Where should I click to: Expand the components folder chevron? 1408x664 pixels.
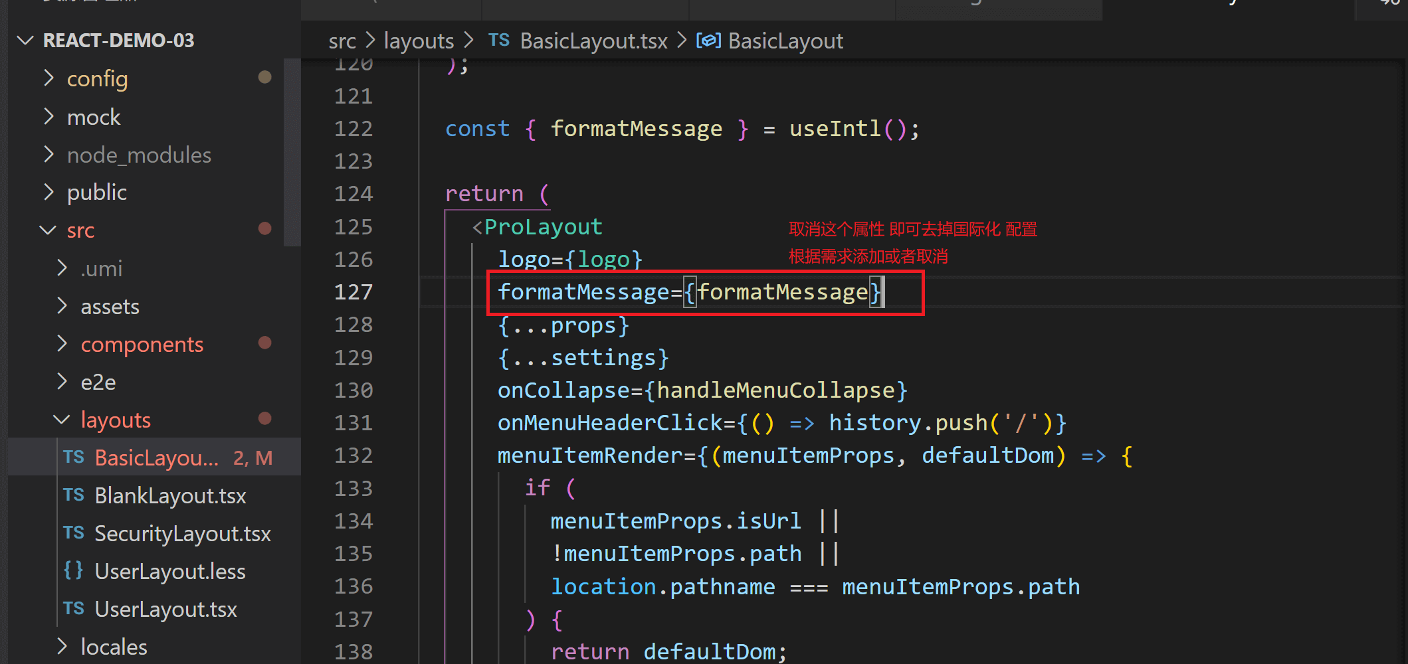62,344
